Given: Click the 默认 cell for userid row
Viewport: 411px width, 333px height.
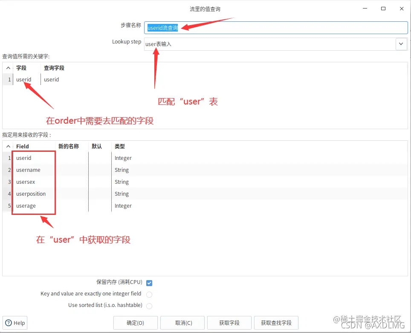Looking at the screenshot, I should (100, 158).
